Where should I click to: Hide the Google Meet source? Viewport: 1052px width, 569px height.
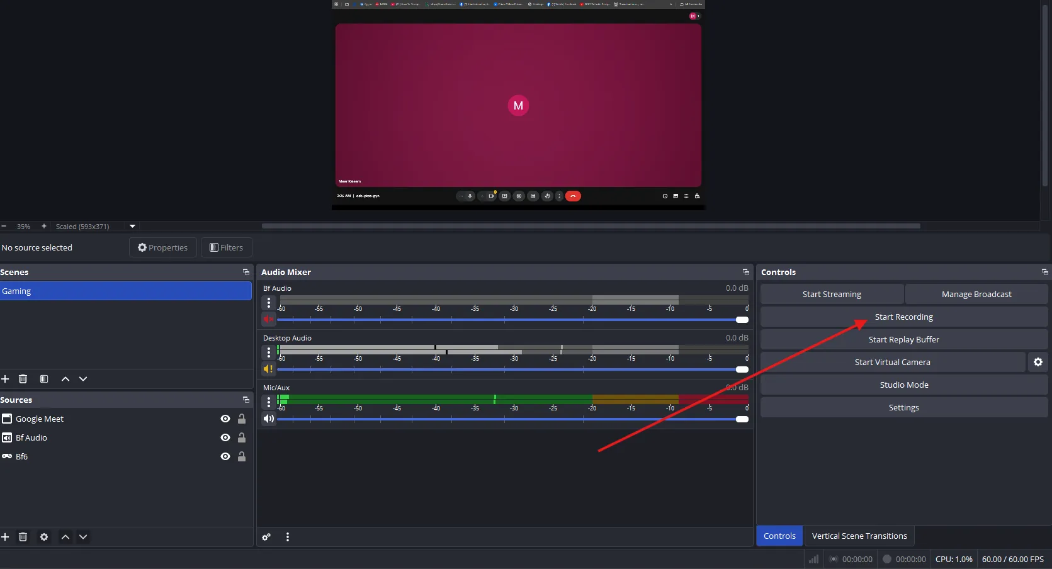[225, 419]
